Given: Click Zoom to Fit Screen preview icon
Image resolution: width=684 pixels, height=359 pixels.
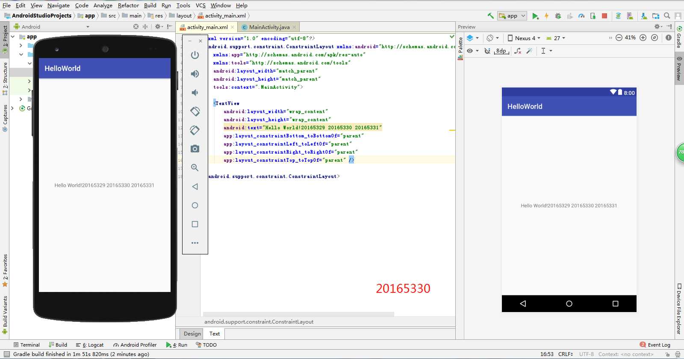Looking at the screenshot, I should click(x=655, y=38).
